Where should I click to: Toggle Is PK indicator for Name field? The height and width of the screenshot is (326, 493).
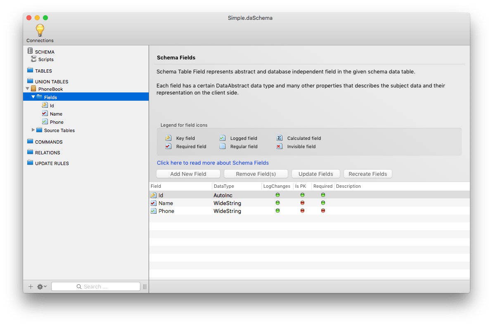point(303,203)
